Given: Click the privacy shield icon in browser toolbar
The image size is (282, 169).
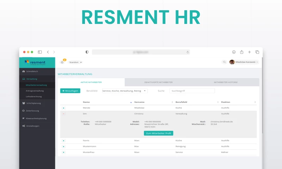Looking at the screenshot, I should 87,52.
